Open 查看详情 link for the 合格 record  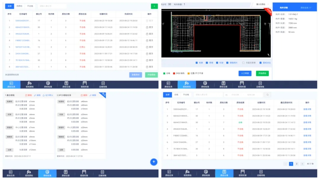pyautogui.click(x=307, y=122)
